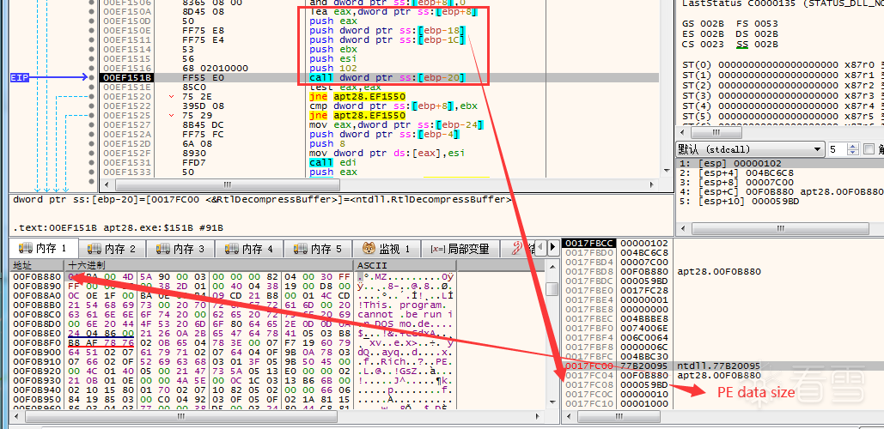Image resolution: width=884 pixels, height=429 pixels.
Task: Click the 十六进制 column header in dump
Action: 209,265
